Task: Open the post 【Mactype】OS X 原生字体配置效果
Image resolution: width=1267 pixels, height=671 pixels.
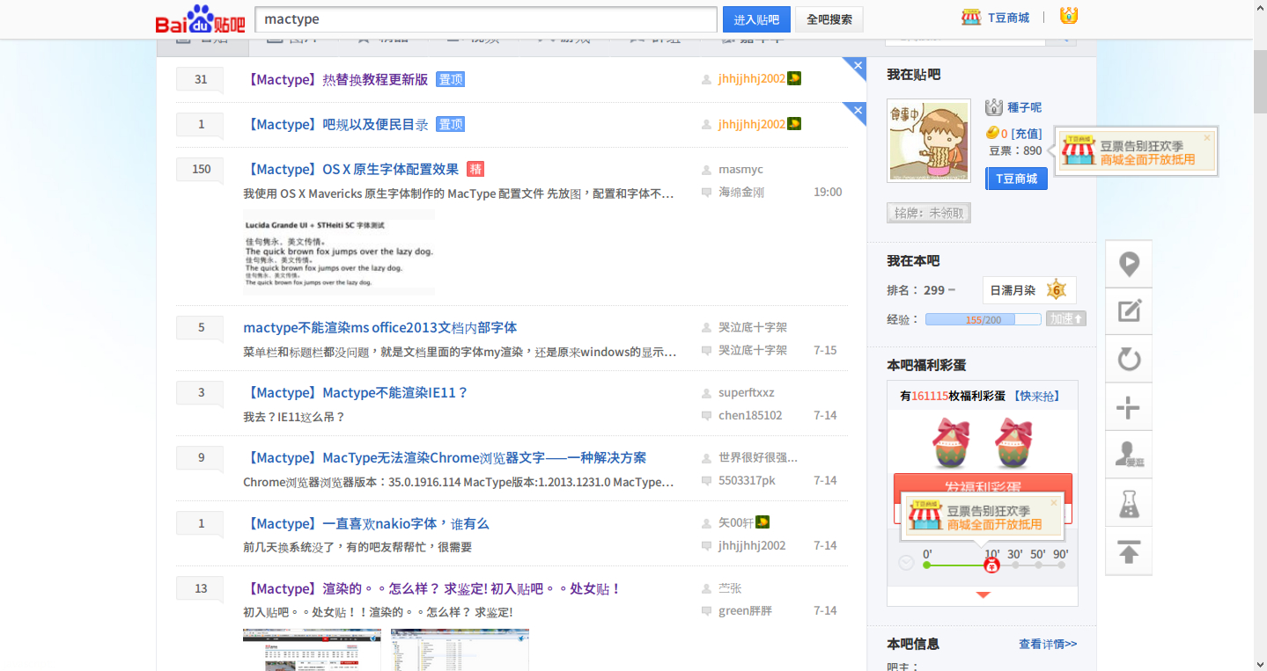Action: (351, 169)
